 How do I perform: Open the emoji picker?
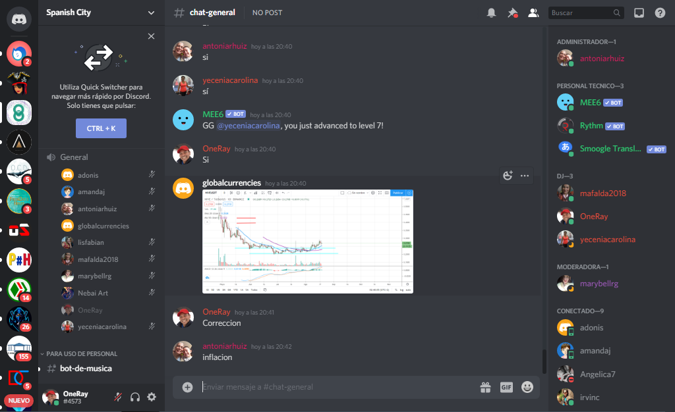click(527, 387)
